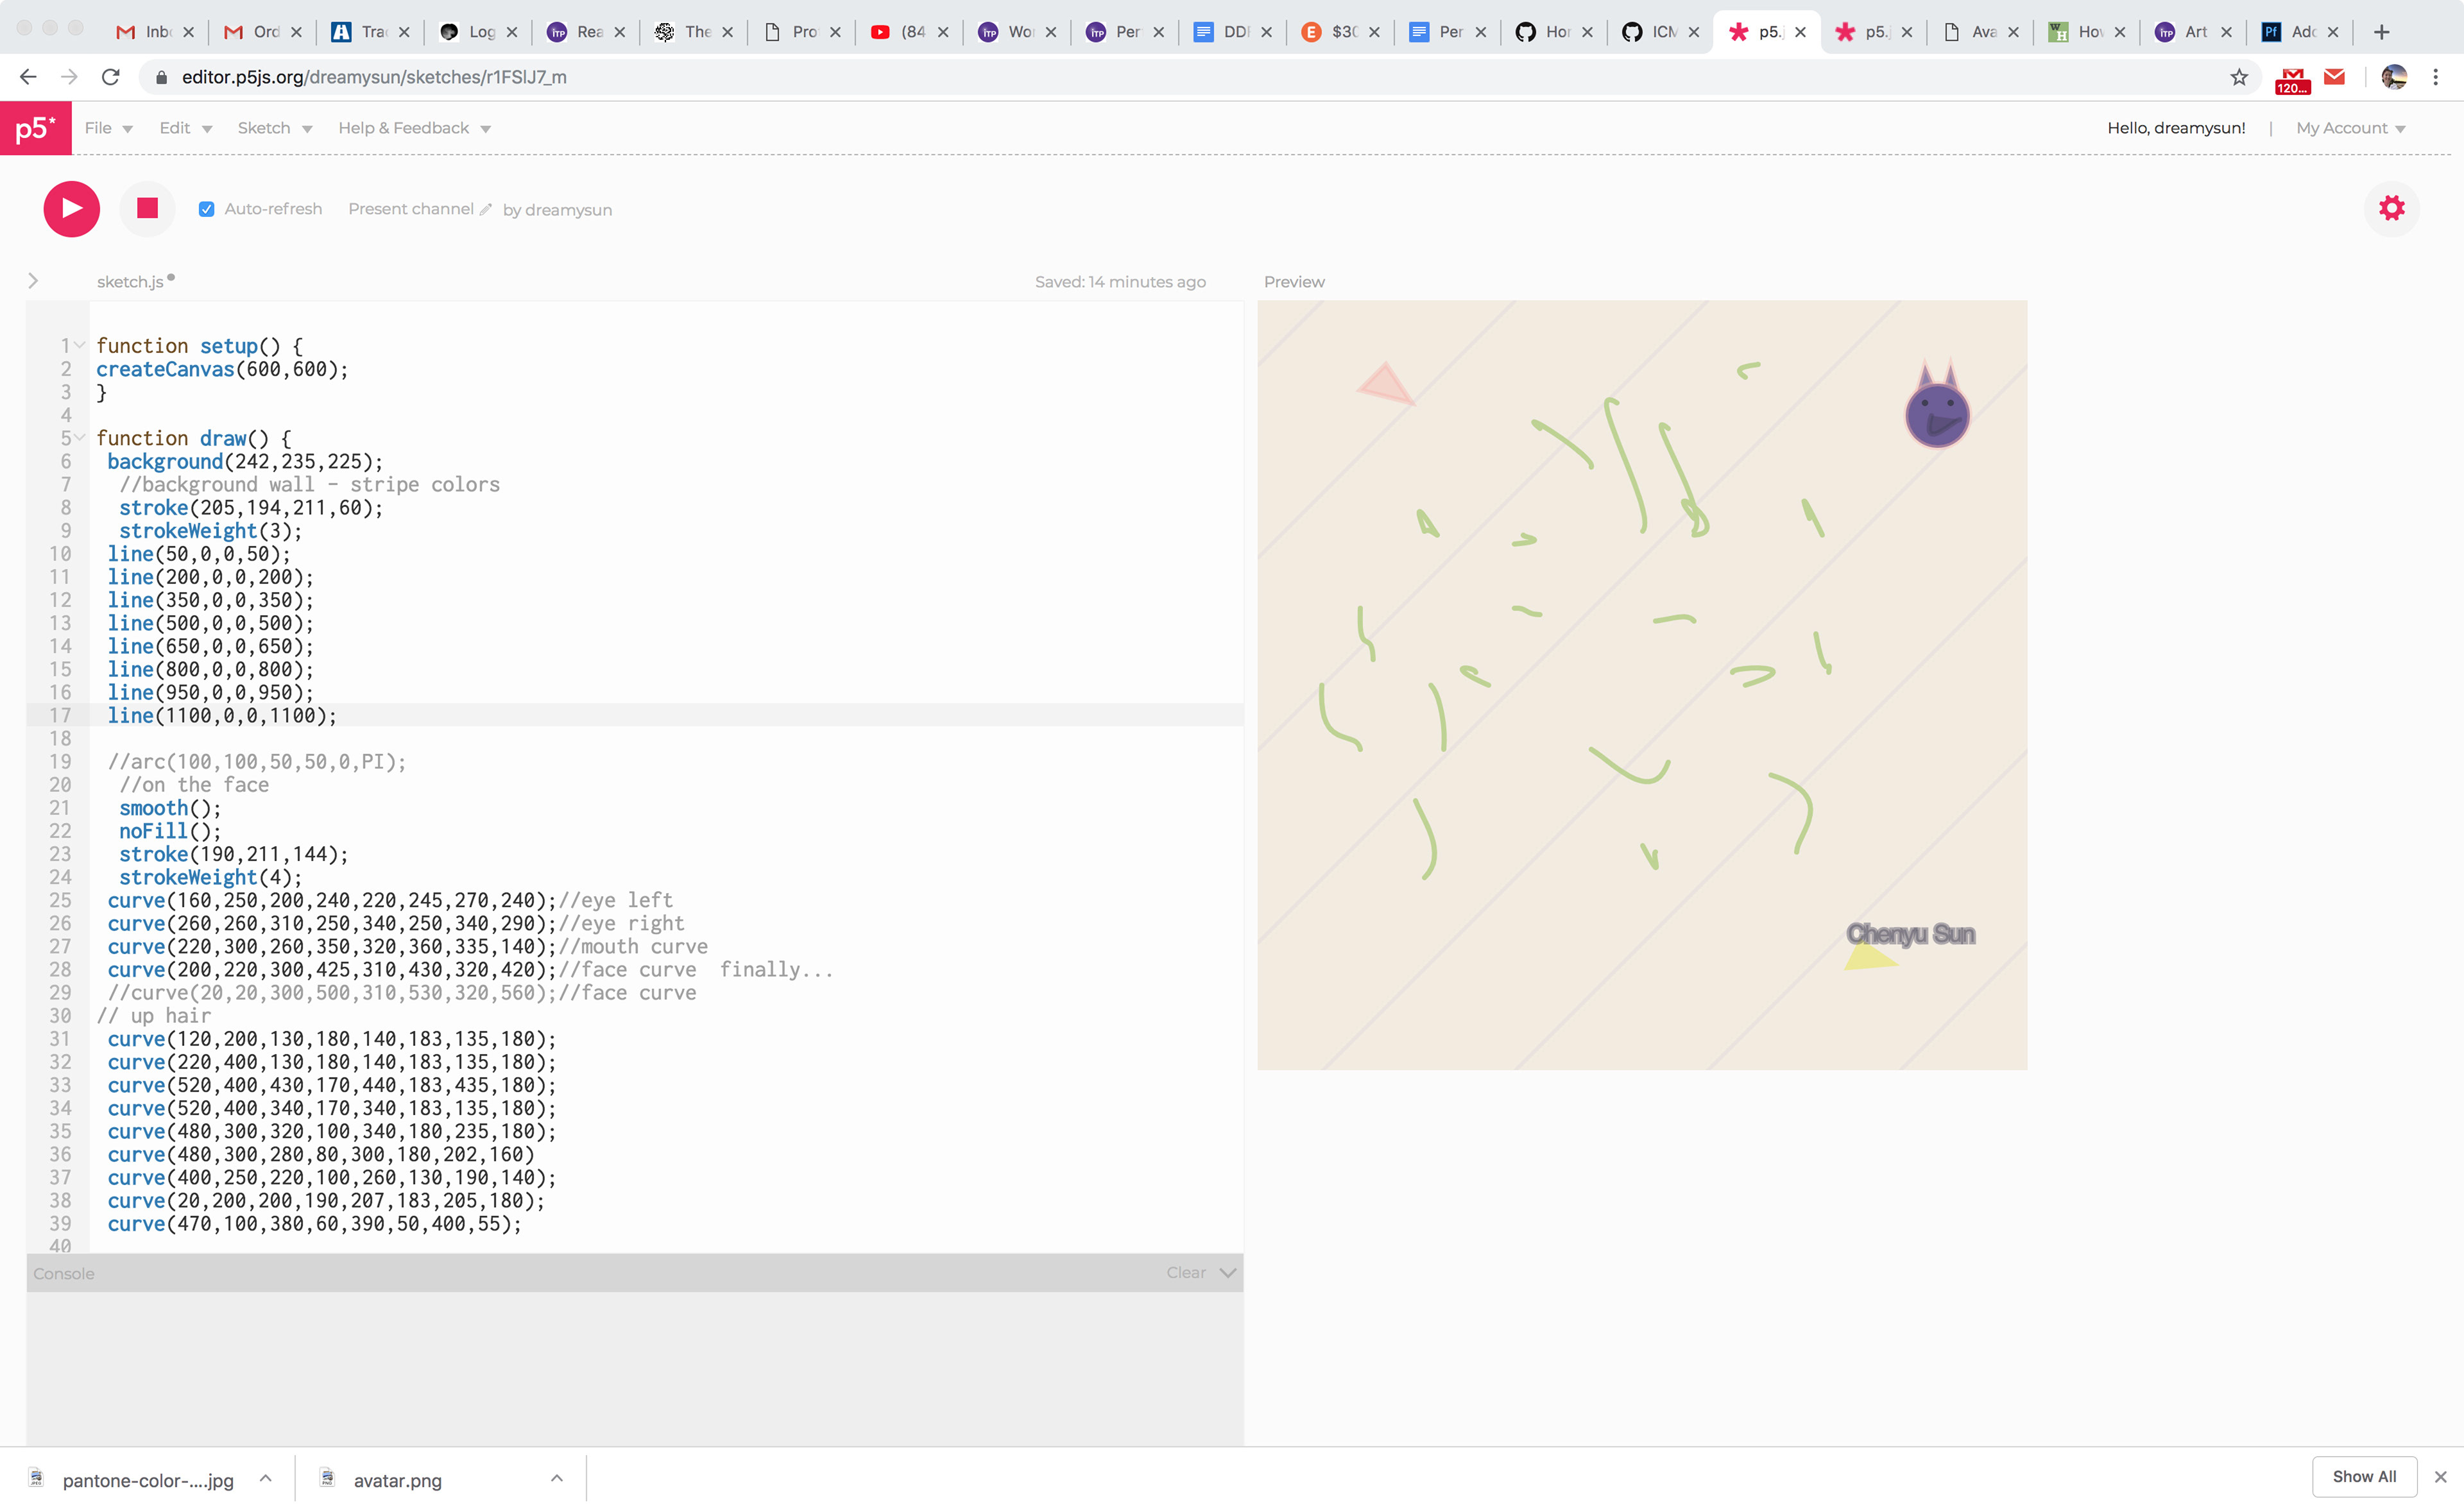
Task: Open the File menu
Action: click(109, 128)
